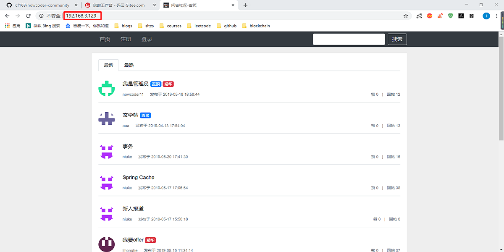Click the author name nowcoder11
The width and height of the screenshot is (504, 252).
[133, 94]
